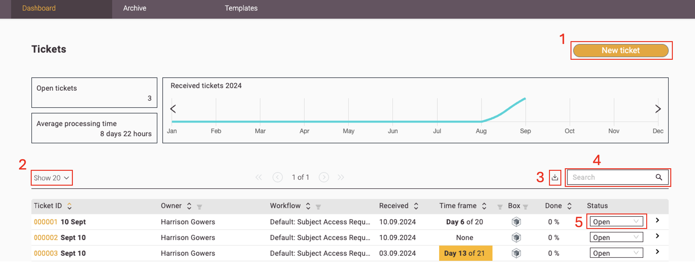Open status dropdown for ticket 000003
This screenshot has width=695, height=272.
click(616, 253)
